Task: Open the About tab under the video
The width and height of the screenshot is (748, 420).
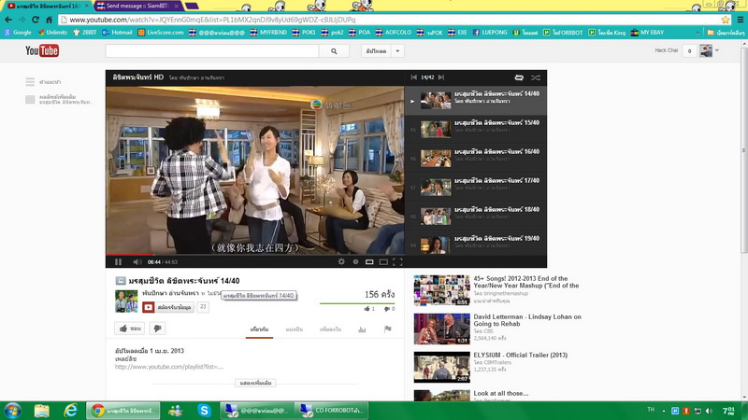Action: 260,329
